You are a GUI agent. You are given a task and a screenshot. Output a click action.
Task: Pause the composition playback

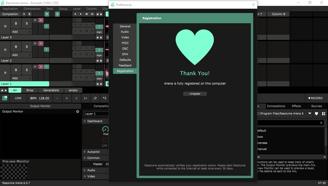coord(87,14)
